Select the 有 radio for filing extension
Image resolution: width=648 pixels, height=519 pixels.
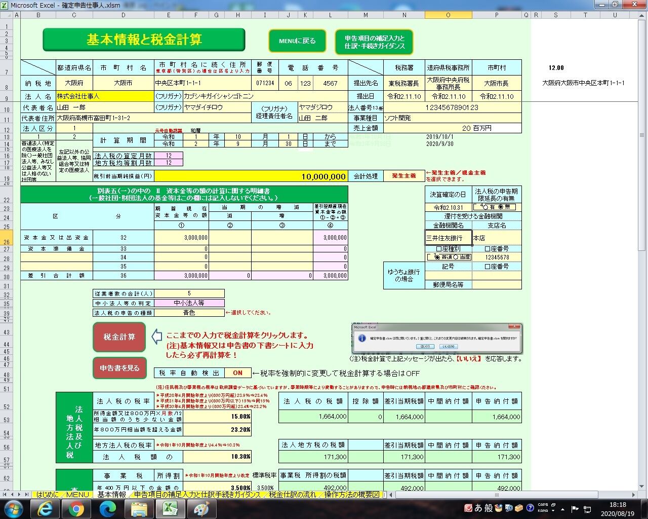pyautogui.click(x=484, y=207)
